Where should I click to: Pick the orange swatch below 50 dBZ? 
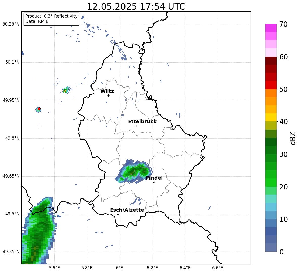(x=271, y=93)
